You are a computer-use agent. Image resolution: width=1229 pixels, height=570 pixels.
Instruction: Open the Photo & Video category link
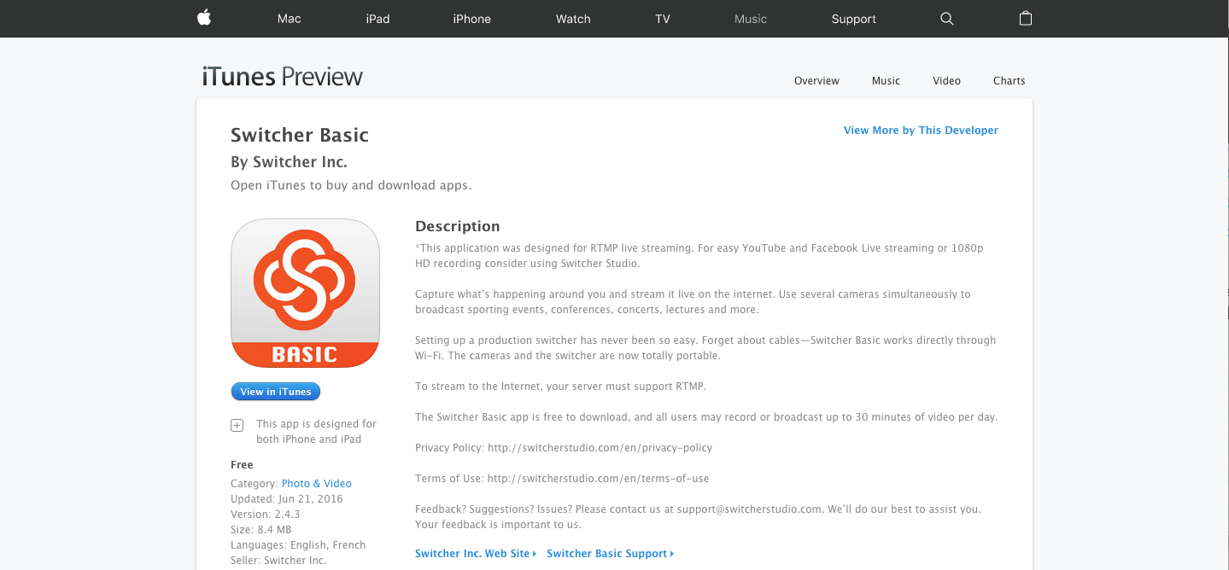pos(317,484)
